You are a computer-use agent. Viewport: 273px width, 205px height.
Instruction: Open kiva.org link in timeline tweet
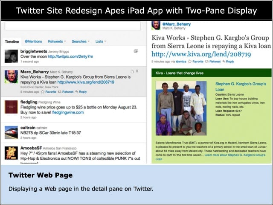[x=86, y=82]
